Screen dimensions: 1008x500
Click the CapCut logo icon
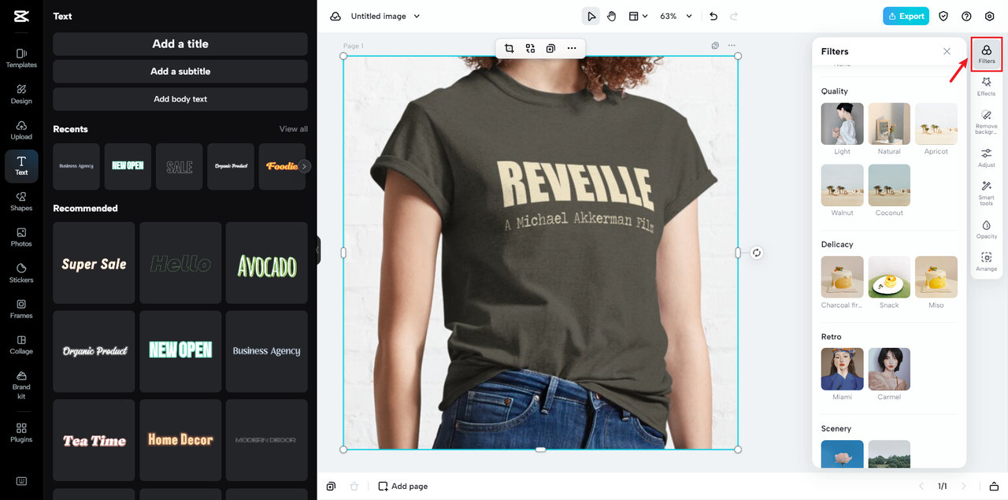21,16
